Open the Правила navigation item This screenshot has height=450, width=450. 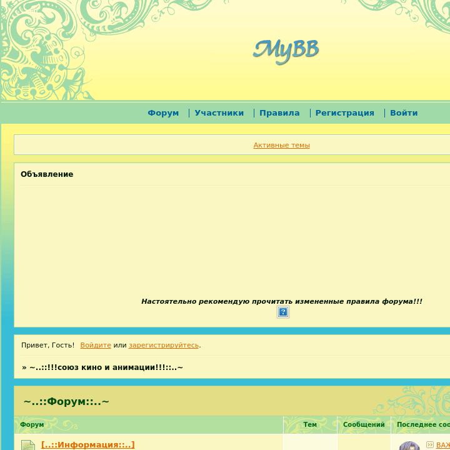[x=279, y=113]
